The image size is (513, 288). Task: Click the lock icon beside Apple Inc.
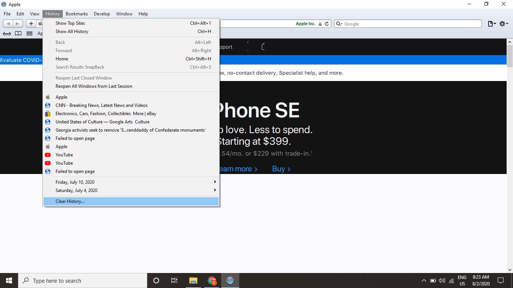[x=320, y=24]
